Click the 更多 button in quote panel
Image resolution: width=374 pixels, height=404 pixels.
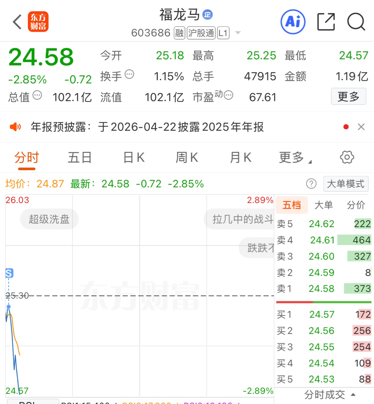click(348, 96)
